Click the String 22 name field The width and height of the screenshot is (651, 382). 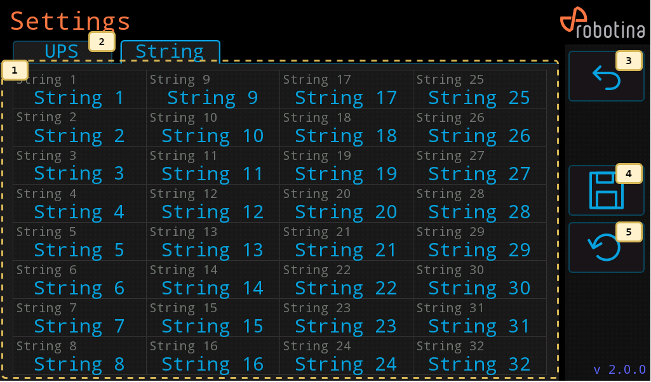pyautogui.click(x=346, y=280)
